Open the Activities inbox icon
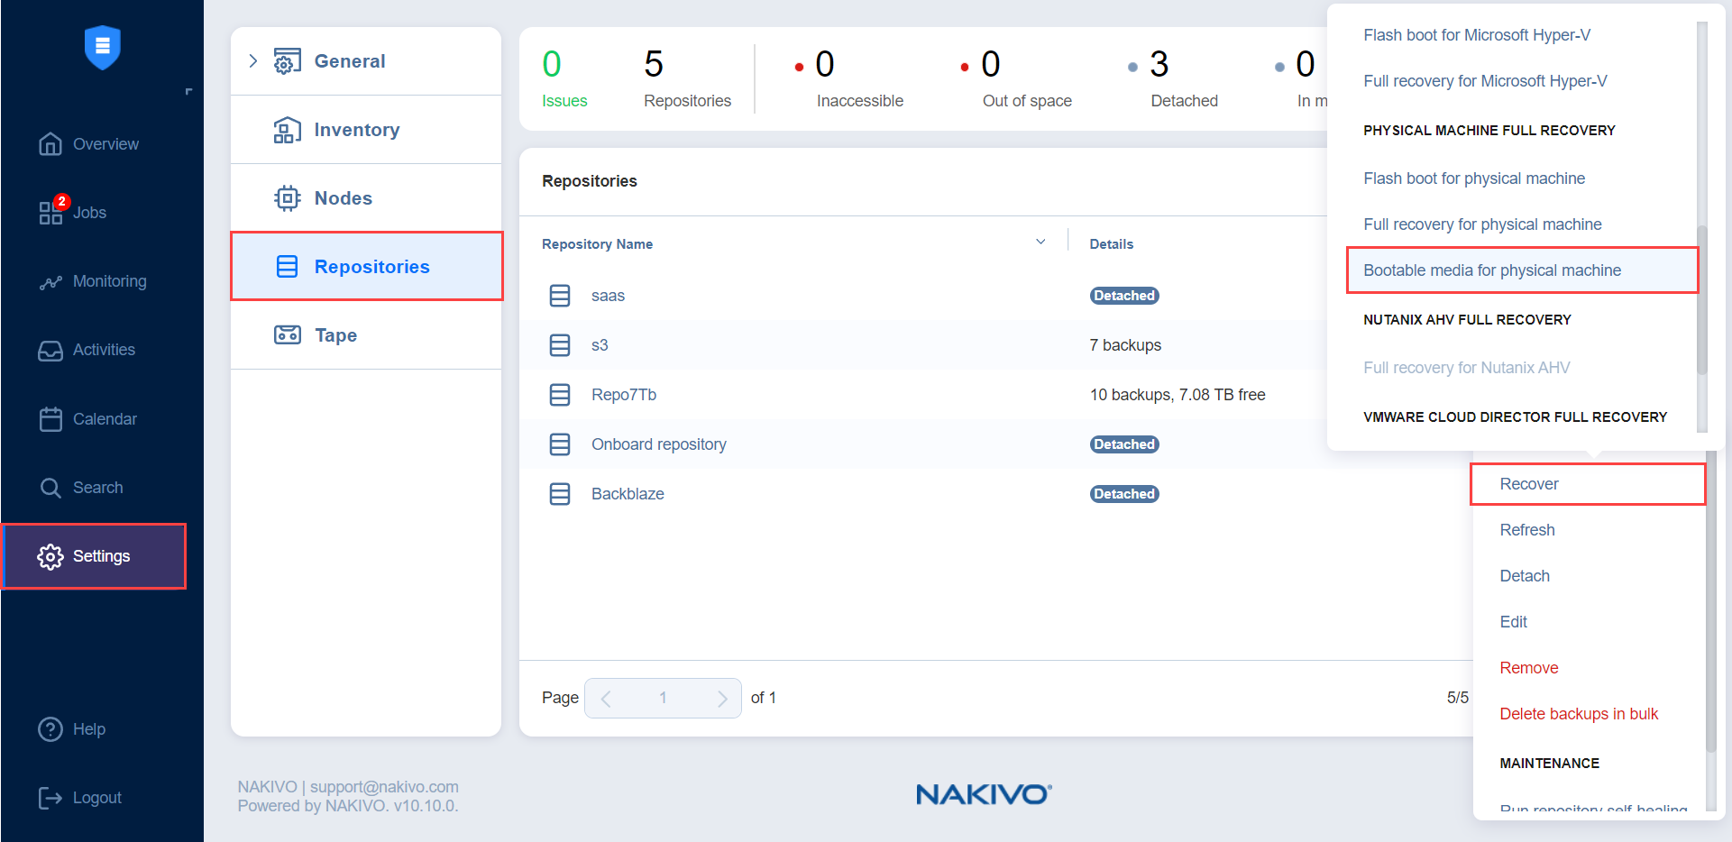 point(50,350)
